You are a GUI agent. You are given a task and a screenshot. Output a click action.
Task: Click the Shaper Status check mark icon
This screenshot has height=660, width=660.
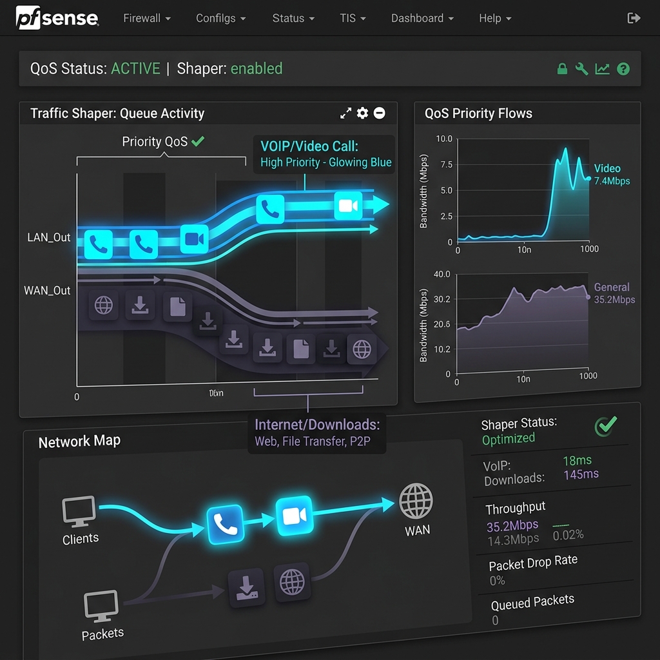(x=606, y=426)
